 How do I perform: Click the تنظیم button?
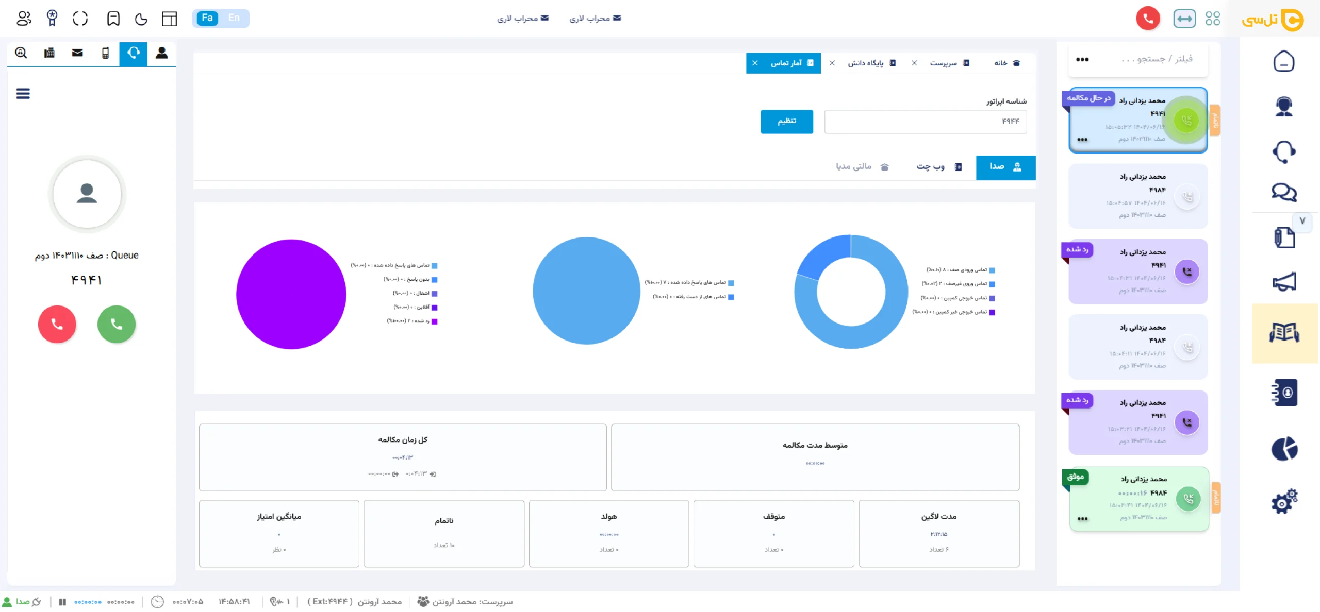click(x=786, y=122)
